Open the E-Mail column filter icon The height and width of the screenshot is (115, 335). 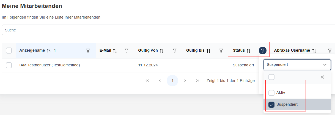[x=127, y=51]
